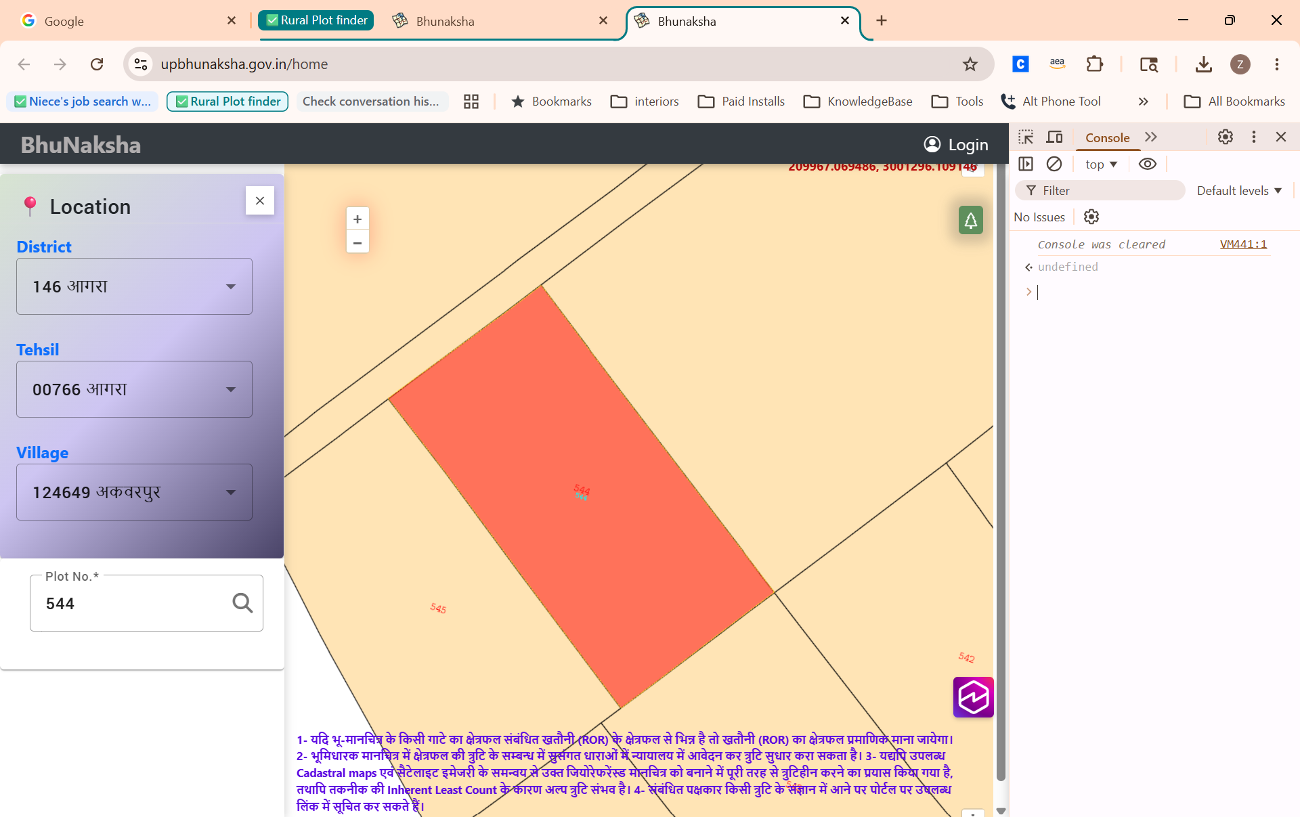Select the Console tab in DevTools

[x=1107, y=137]
